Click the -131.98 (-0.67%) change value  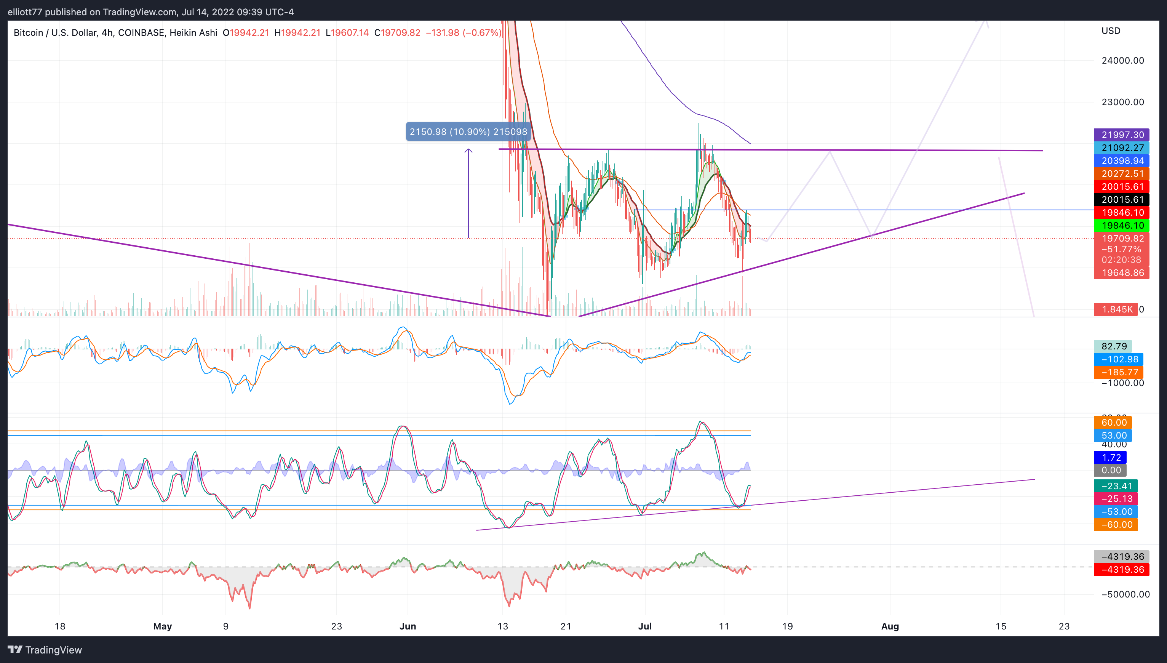[464, 33]
